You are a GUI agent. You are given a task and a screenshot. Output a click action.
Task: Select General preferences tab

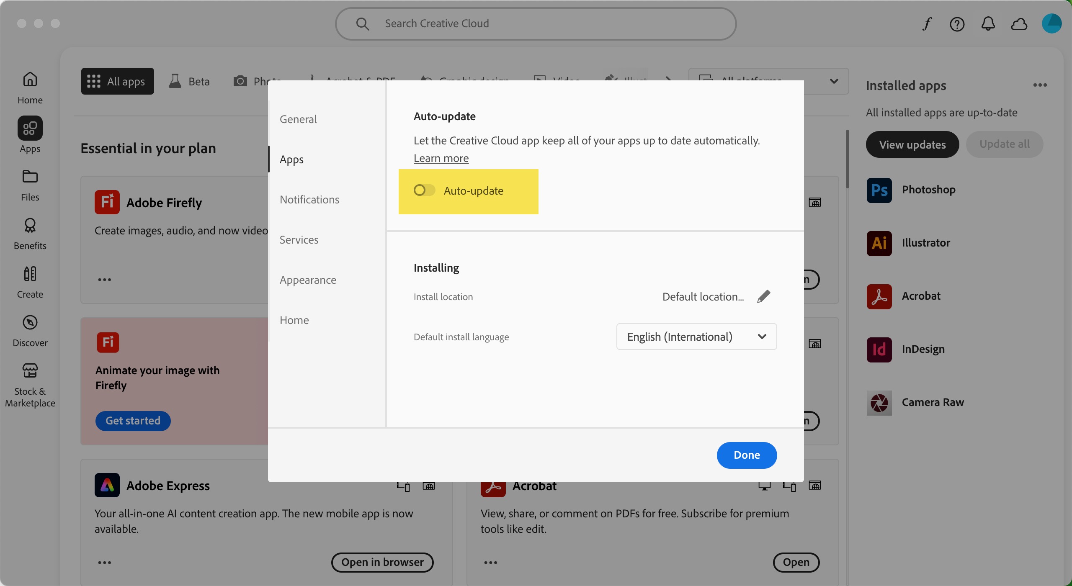tap(298, 119)
